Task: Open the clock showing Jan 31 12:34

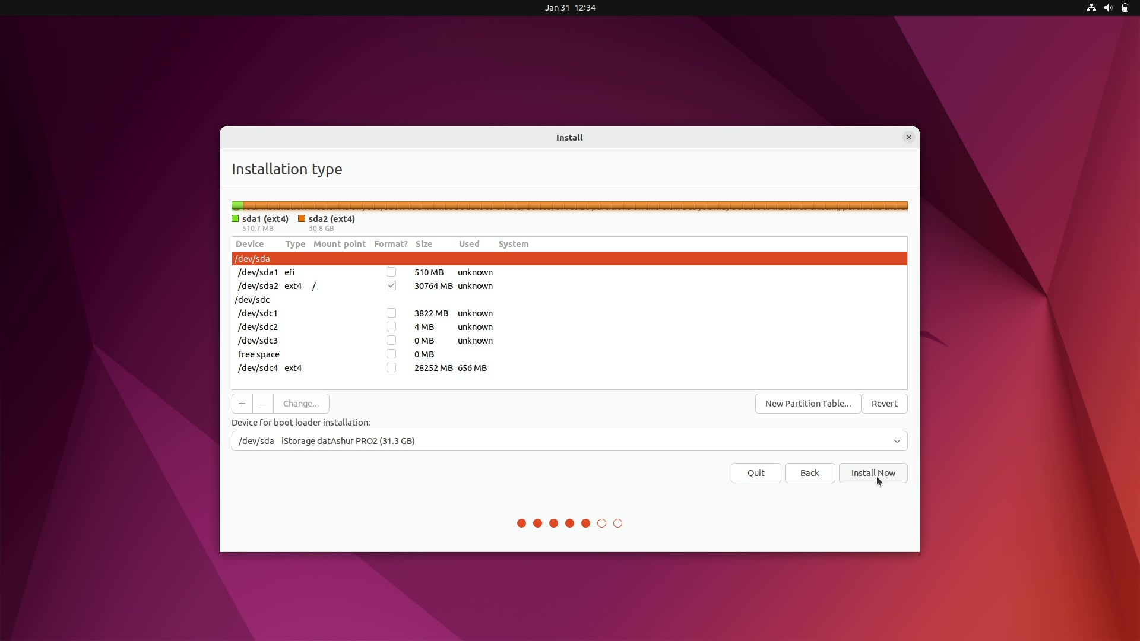Action: 570,8
